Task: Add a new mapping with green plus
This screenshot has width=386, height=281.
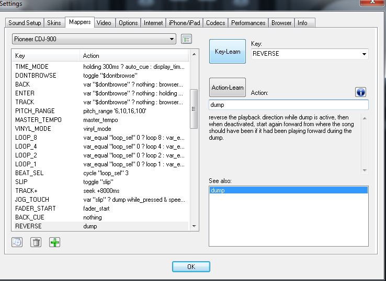Action: point(54,242)
